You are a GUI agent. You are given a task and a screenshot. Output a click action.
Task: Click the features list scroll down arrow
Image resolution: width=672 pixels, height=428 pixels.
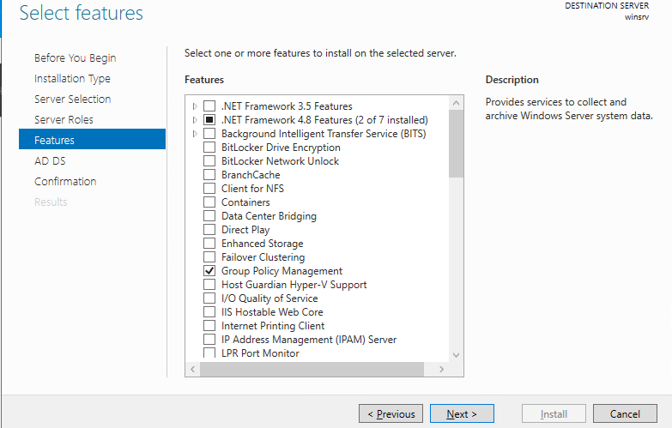point(456,354)
